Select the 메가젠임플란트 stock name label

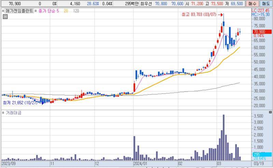pos(19,11)
